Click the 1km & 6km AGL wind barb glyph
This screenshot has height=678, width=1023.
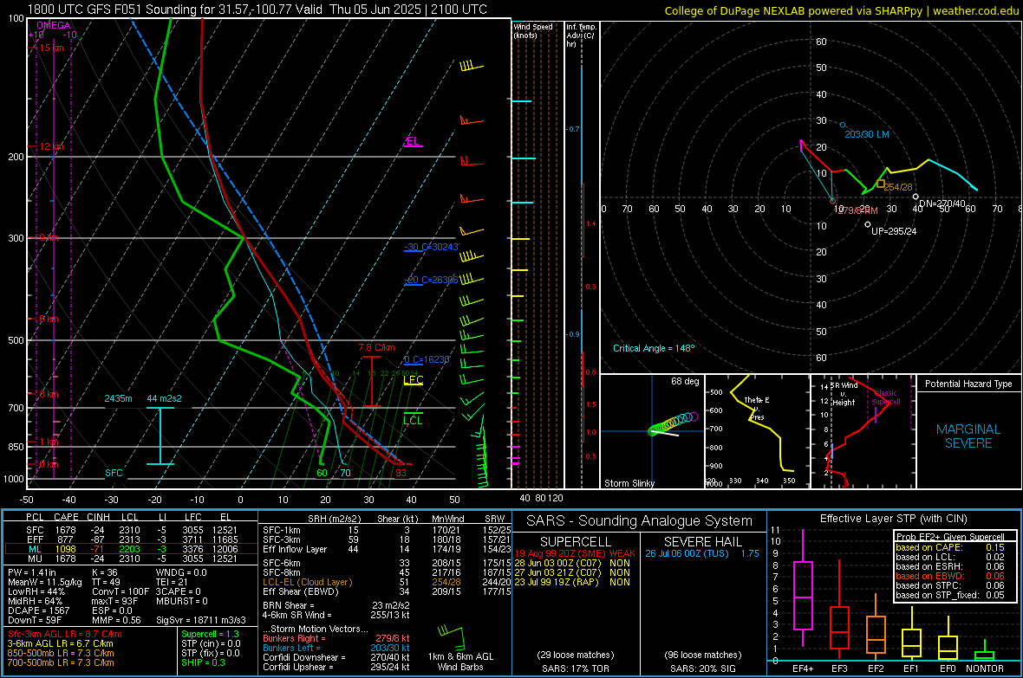tap(452, 636)
